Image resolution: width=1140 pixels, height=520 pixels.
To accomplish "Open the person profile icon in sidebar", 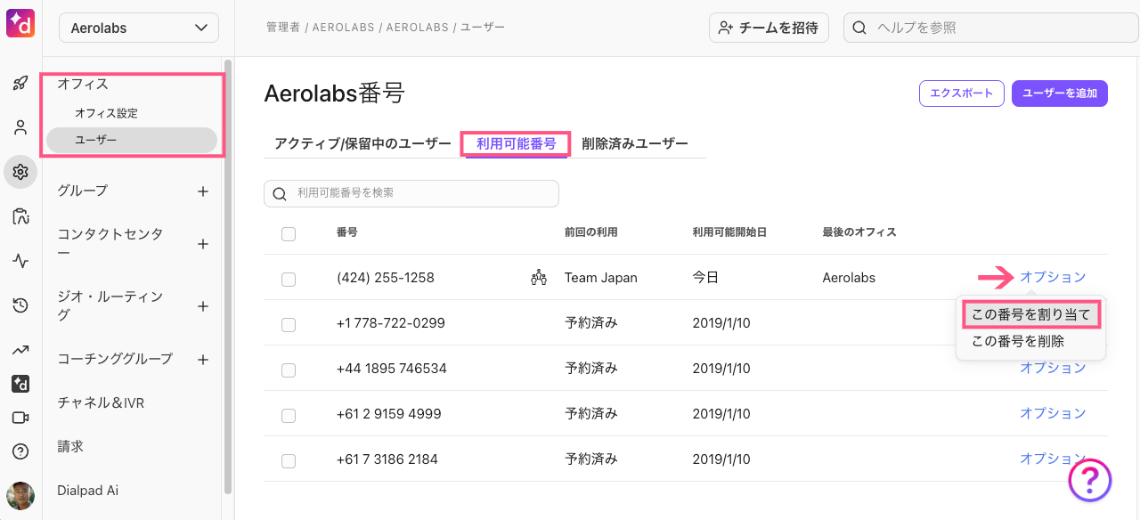I will (x=20, y=127).
